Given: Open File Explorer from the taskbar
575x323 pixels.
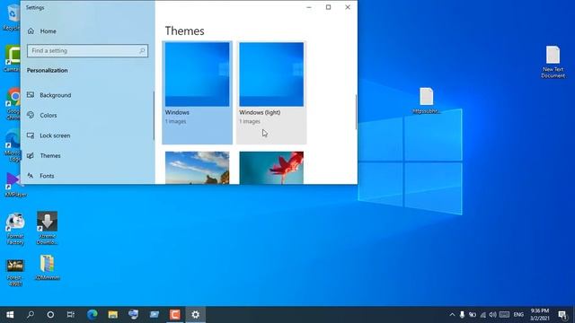Looking at the screenshot, I should coord(112,314).
